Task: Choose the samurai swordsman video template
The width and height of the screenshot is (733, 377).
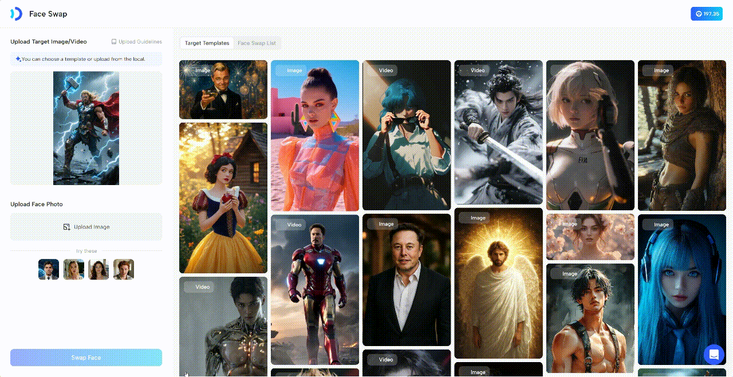Action: point(498,132)
